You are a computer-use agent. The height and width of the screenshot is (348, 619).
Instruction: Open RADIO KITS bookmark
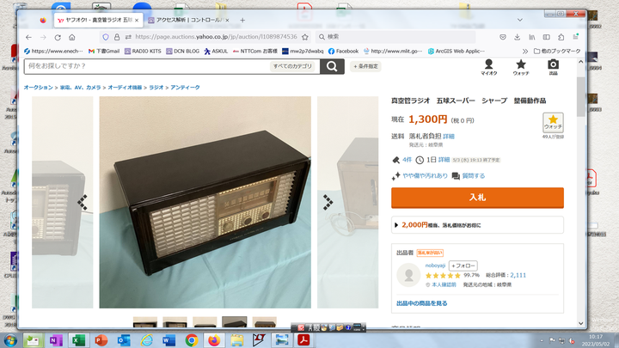(x=143, y=51)
